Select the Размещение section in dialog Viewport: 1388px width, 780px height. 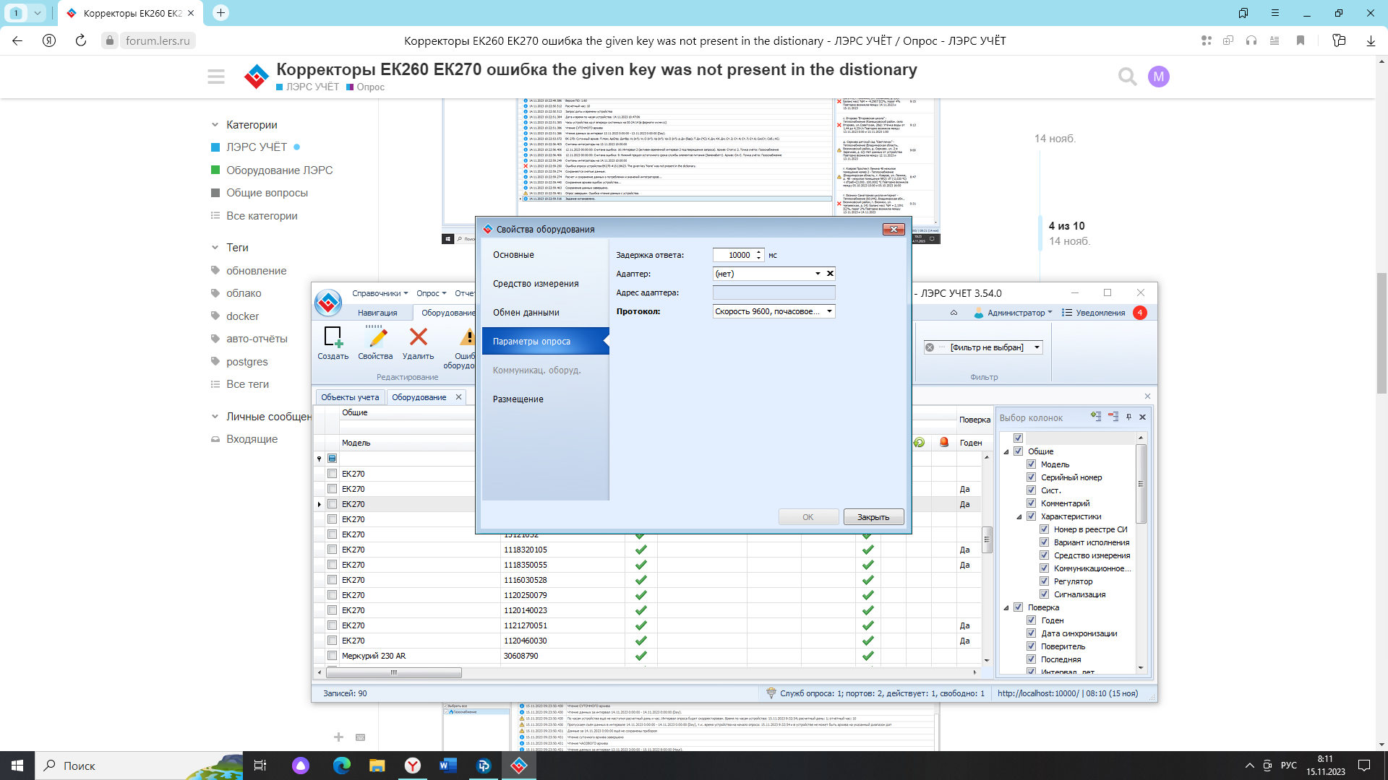(518, 399)
